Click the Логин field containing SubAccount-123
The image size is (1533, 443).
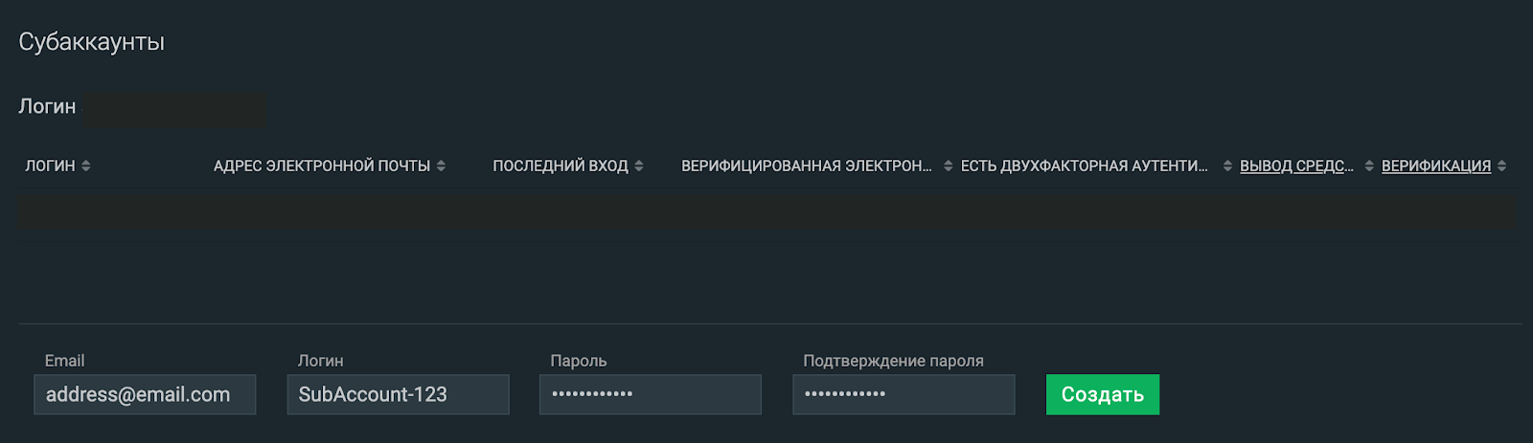pyautogui.click(x=398, y=394)
